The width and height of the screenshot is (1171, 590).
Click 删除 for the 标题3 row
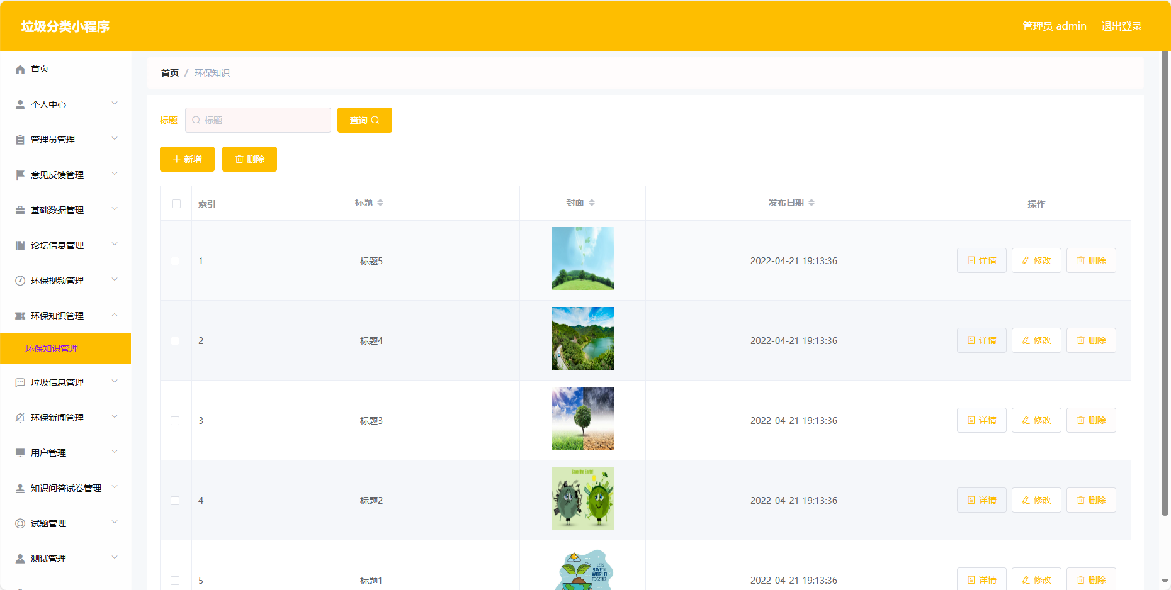1091,420
